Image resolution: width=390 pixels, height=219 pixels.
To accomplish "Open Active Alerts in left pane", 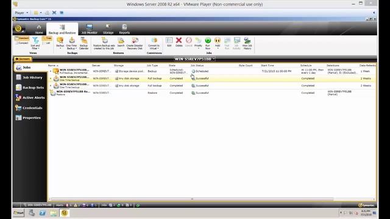I will click(30, 97).
